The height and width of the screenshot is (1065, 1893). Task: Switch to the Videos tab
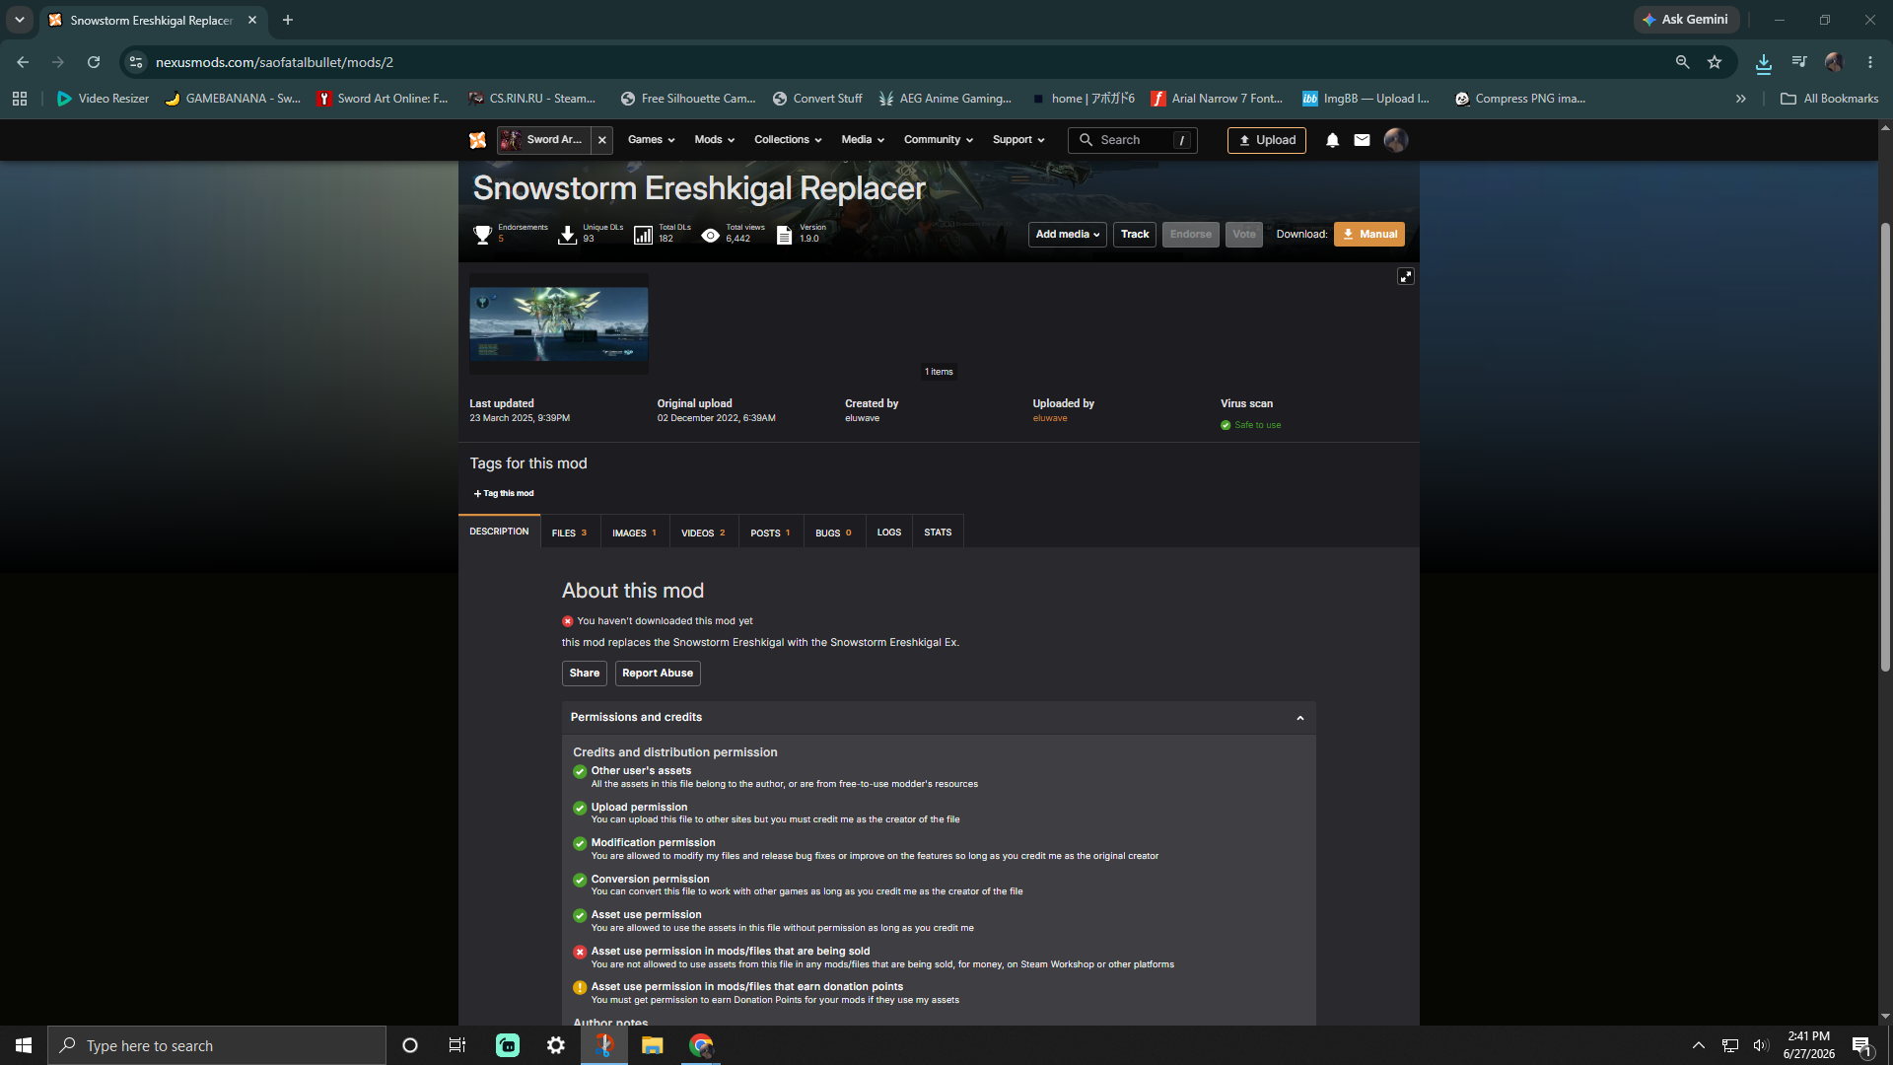click(703, 532)
